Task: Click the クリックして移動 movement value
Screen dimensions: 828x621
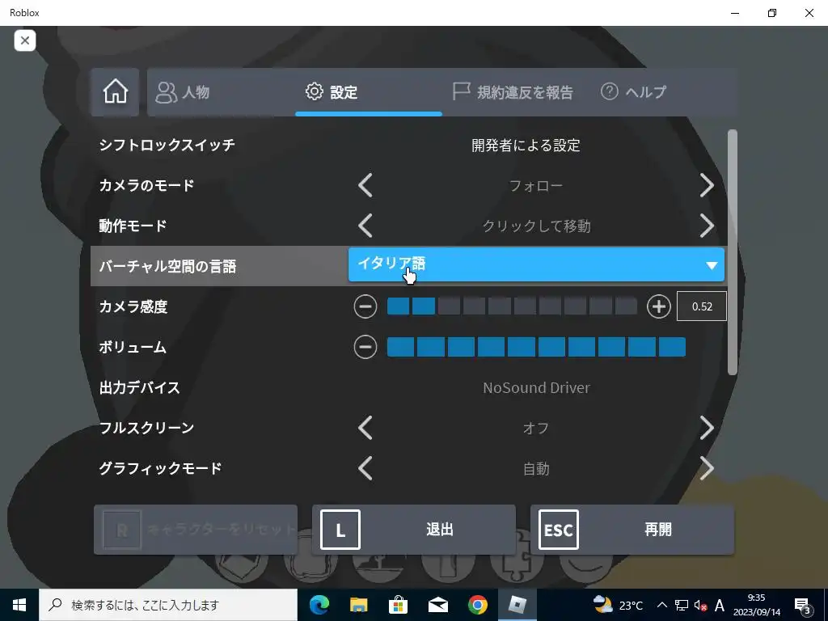Action: click(536, 226)
